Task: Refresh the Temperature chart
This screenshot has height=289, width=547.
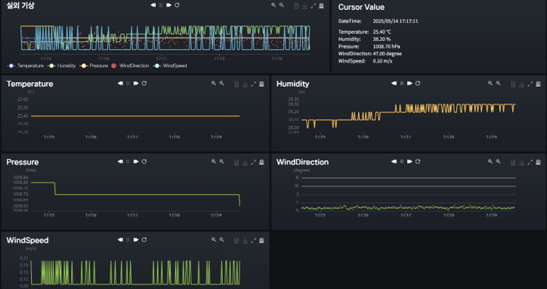Action: coord(144,83)
